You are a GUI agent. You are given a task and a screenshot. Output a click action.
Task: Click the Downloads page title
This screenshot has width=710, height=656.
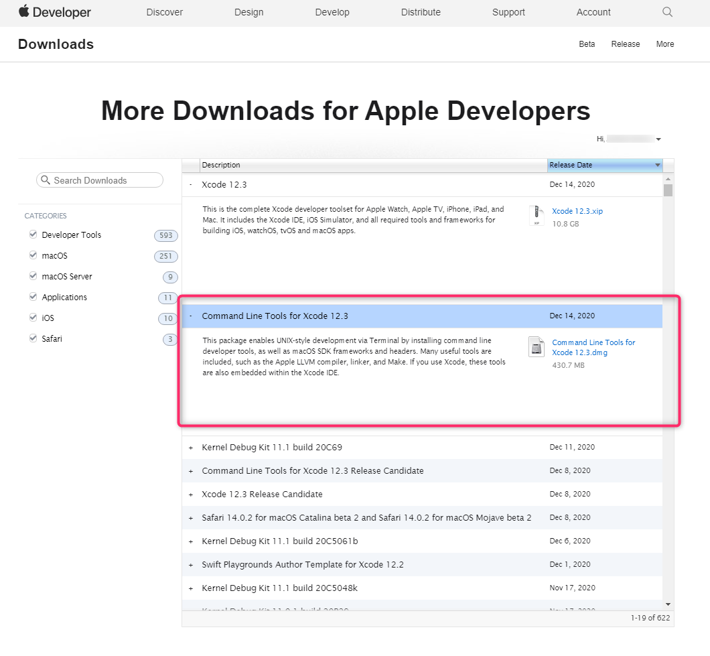56,44
